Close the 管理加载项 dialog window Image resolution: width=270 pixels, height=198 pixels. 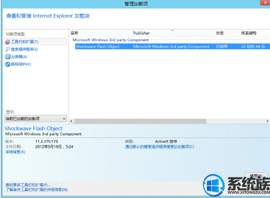tap(265, 2)
